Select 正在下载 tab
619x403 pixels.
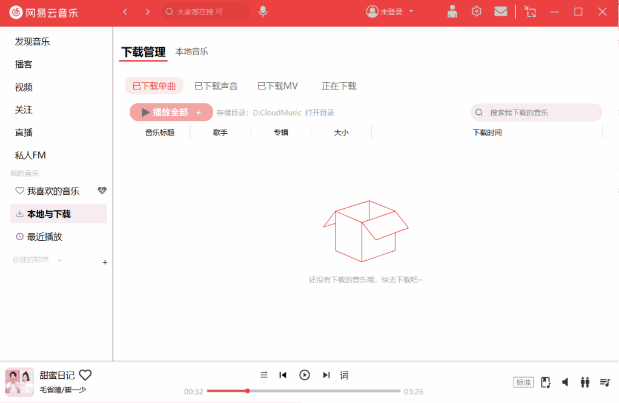coord(339,86)
